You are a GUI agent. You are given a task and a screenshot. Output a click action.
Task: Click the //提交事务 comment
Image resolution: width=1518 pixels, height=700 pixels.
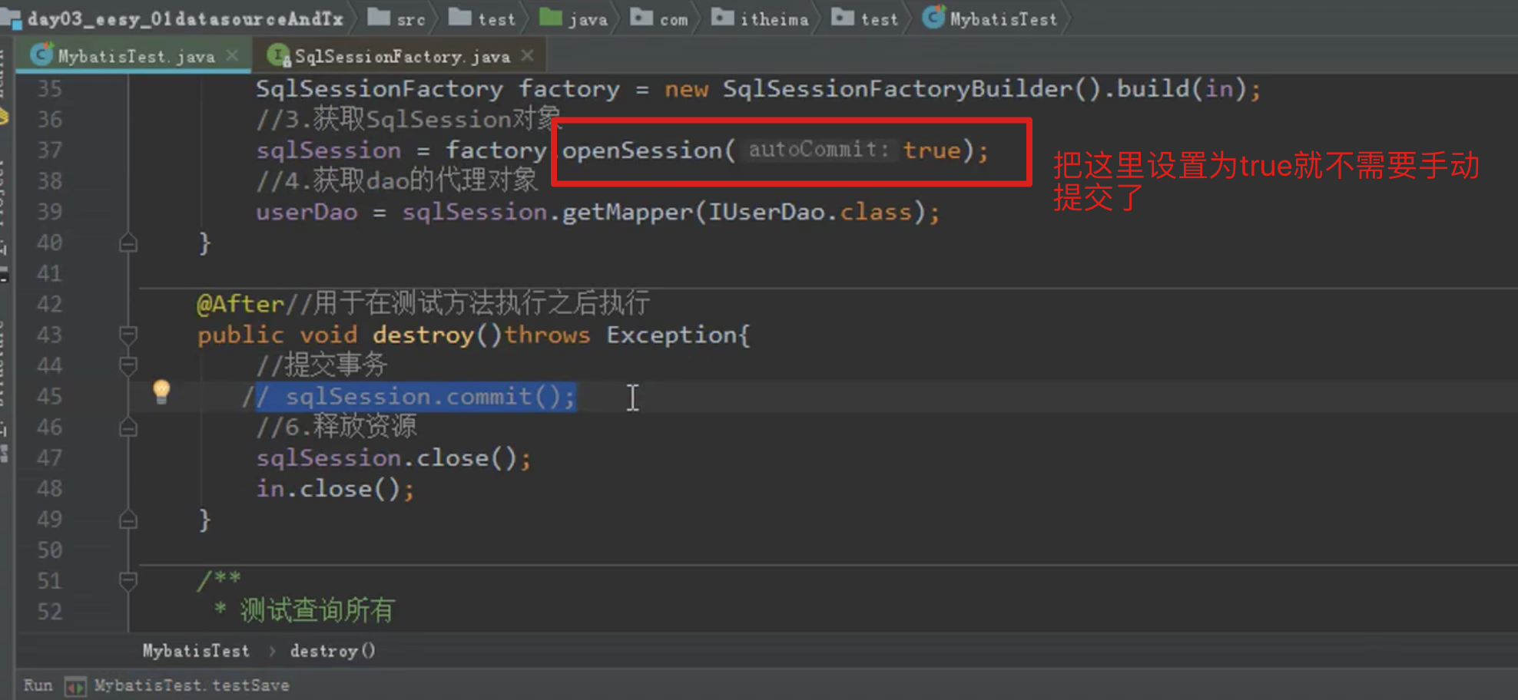coord(322,365)
